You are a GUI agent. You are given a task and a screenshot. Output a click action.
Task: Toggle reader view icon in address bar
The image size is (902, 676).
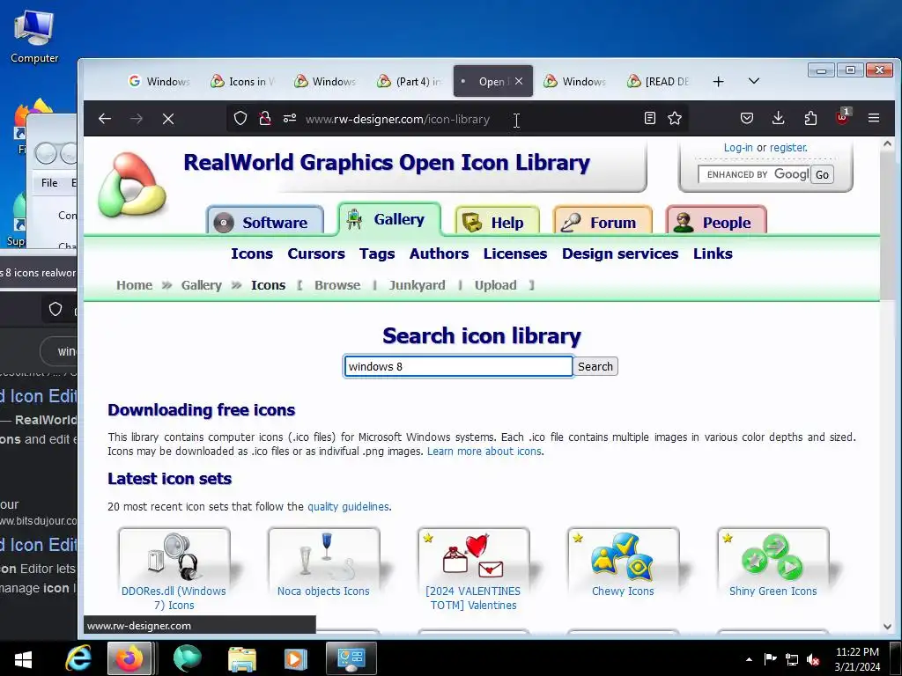649,119
